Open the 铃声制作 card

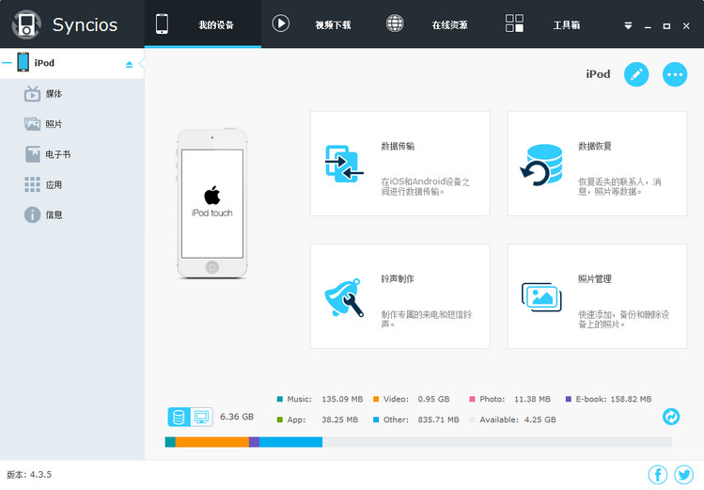point(400,296)
